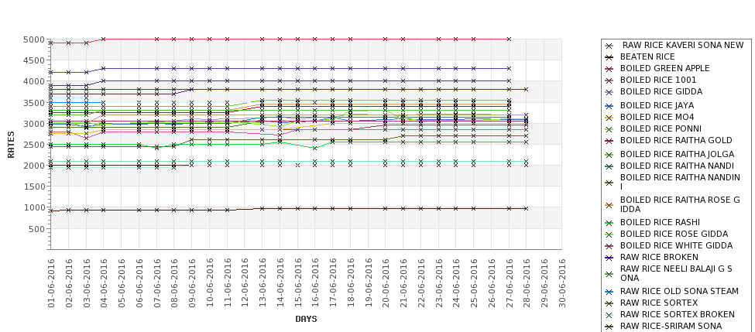The width and height of the screenshot is (755, 332).
Task: Click the 20-06-2016 date tick
Action: (x=385, y=283)
